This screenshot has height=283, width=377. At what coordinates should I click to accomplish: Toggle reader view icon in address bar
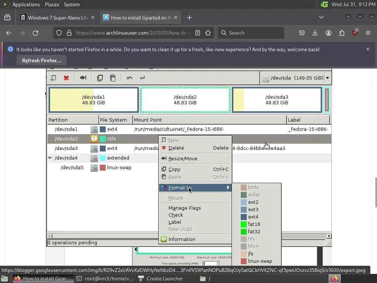click(x=198, y=33)
